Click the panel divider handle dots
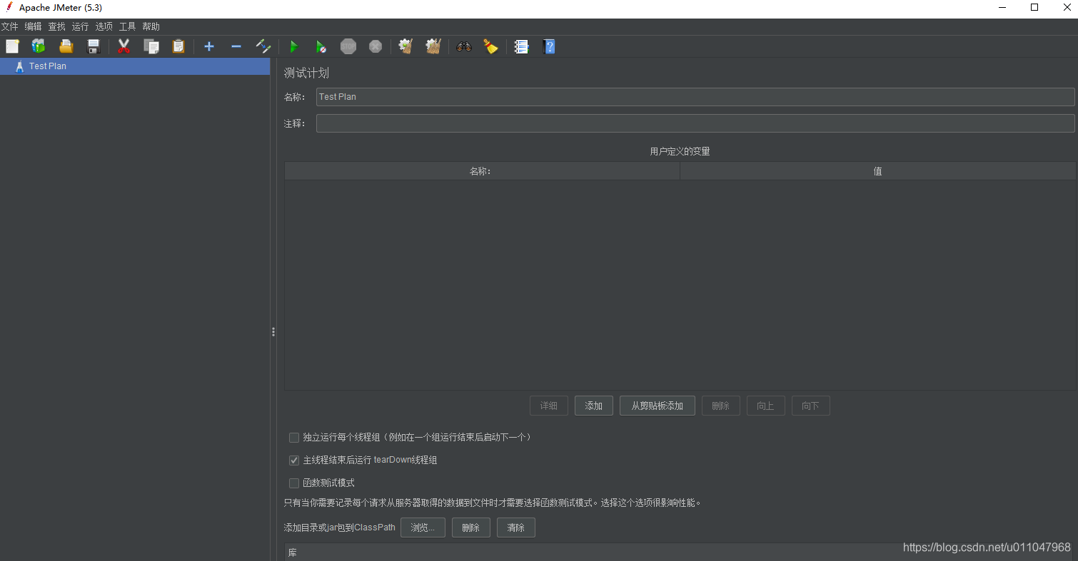This screenshot has width=1078, height=561. (273, 332)
